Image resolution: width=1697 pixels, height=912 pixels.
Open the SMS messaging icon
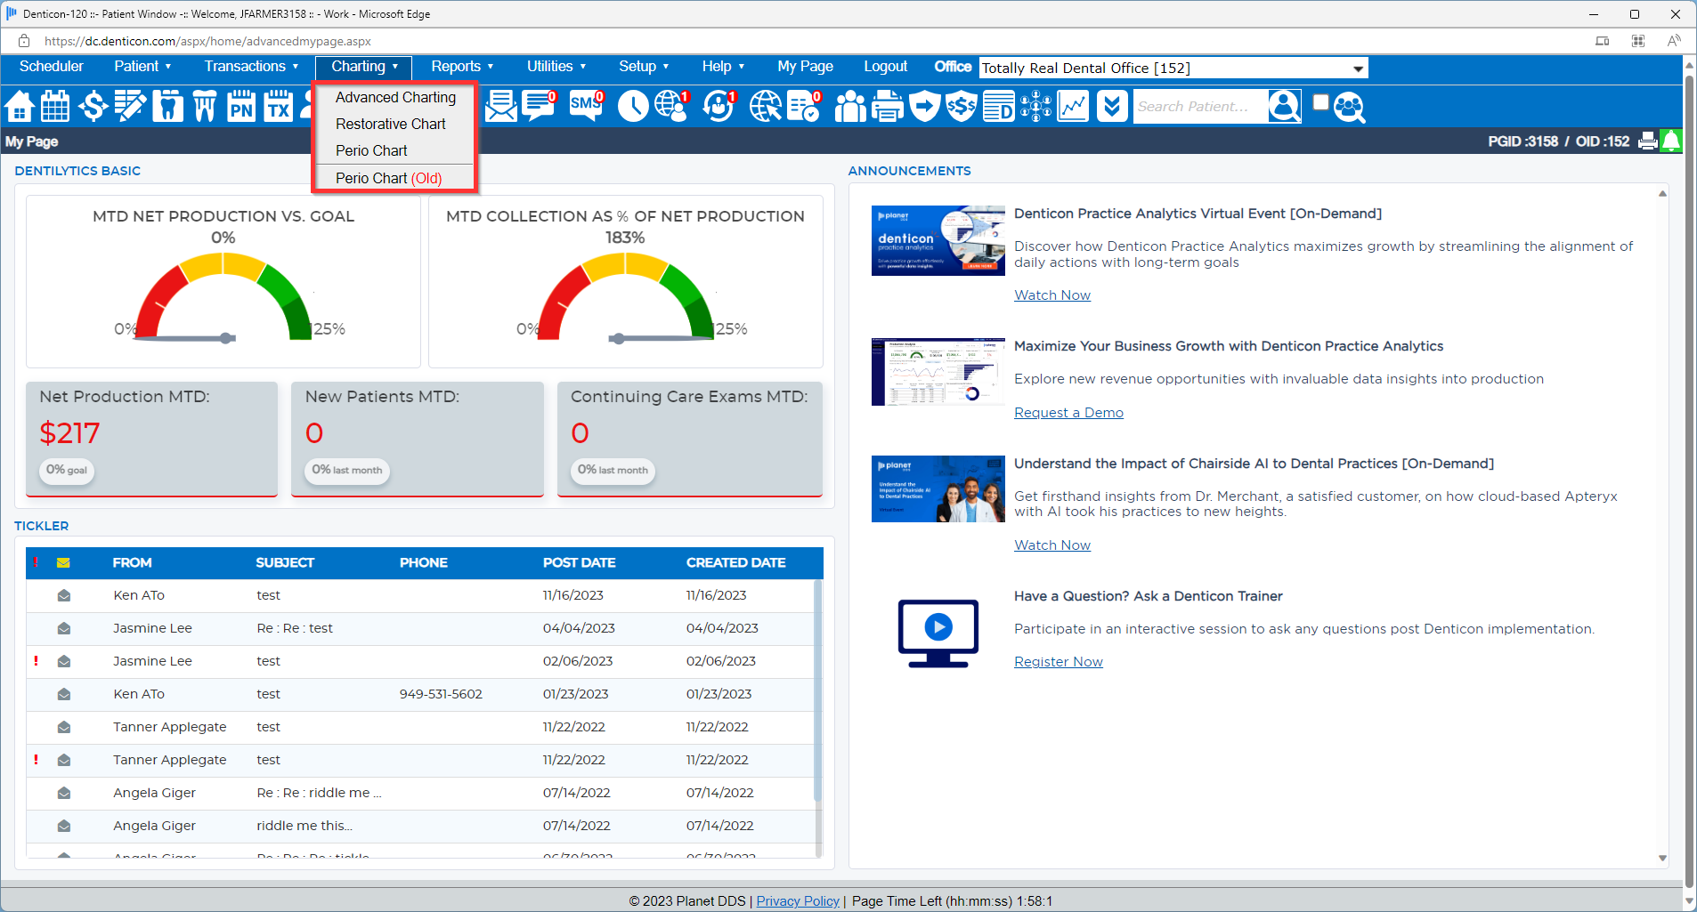585,106
